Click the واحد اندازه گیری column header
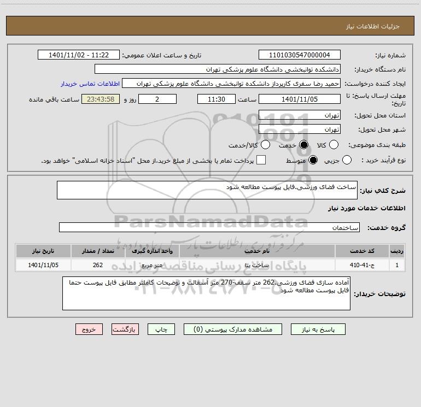This screenshot has height=407, width=421. point(152,251)
